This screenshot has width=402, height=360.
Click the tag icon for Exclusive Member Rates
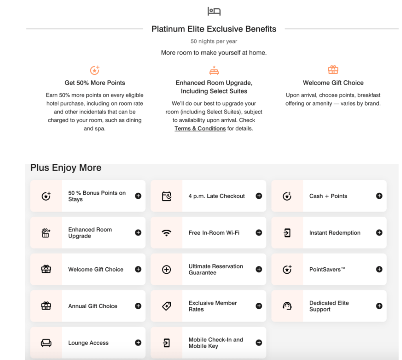click(x=166, y=306)
